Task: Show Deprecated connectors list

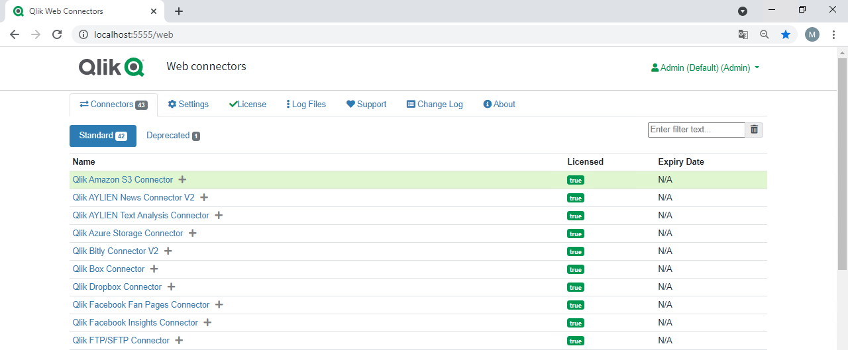Action: tap(173, 136)
